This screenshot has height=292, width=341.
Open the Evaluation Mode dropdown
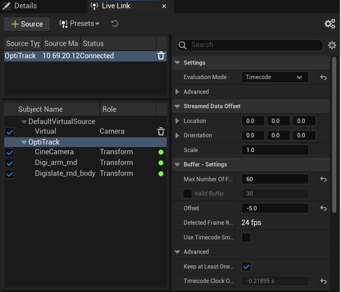275,77
